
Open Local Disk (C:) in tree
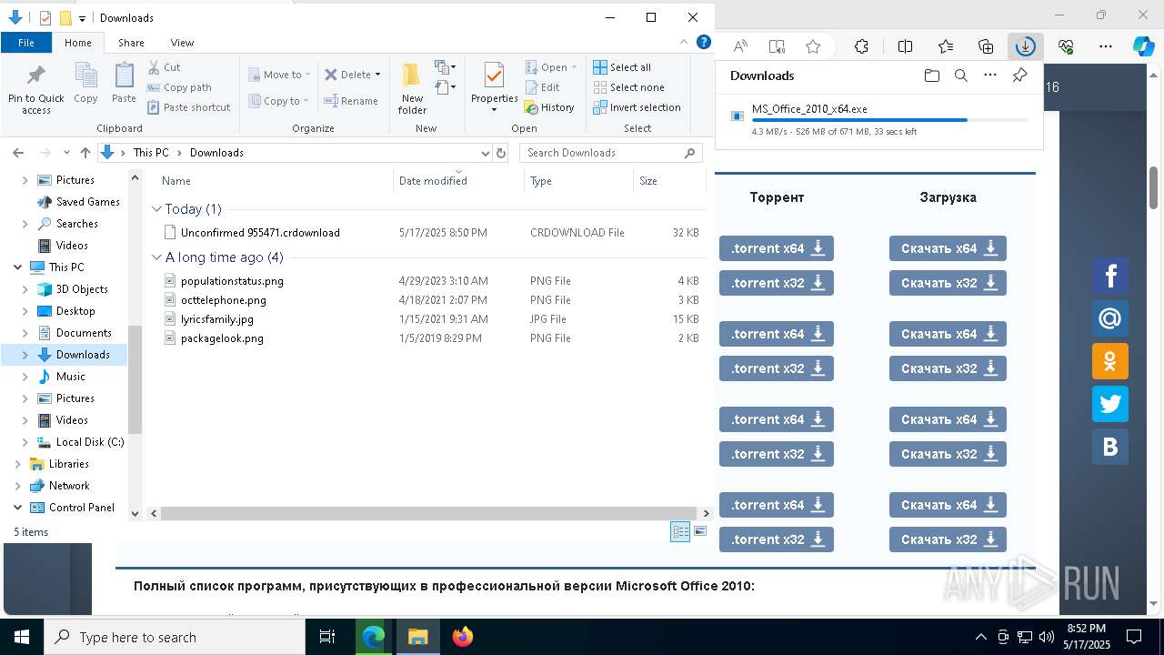(90, 442)
